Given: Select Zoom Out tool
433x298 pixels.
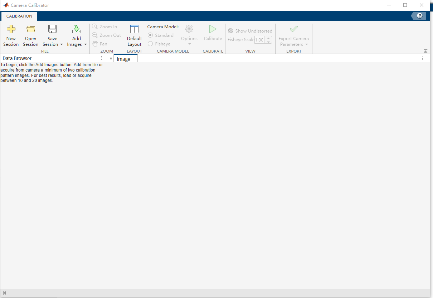Looking at the screenshot, I should (106, 35).
